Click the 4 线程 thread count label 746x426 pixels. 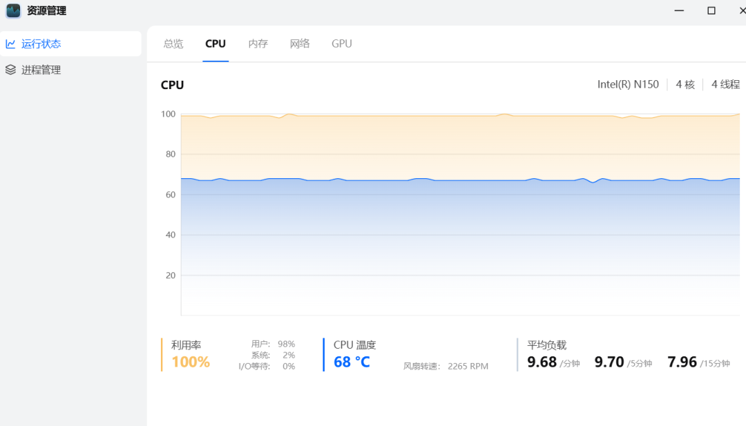pos(725,84)
